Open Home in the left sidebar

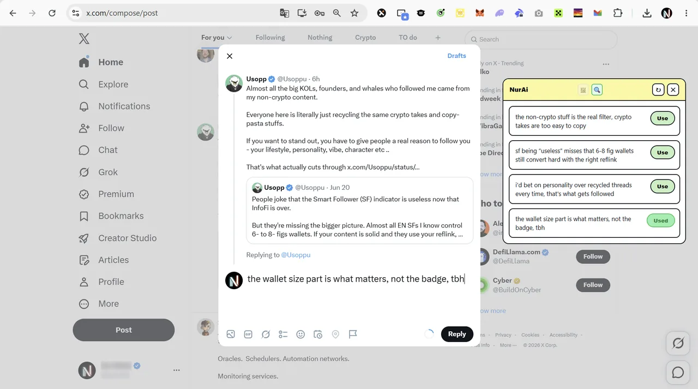pyautogui.click(x=101, y=62)
